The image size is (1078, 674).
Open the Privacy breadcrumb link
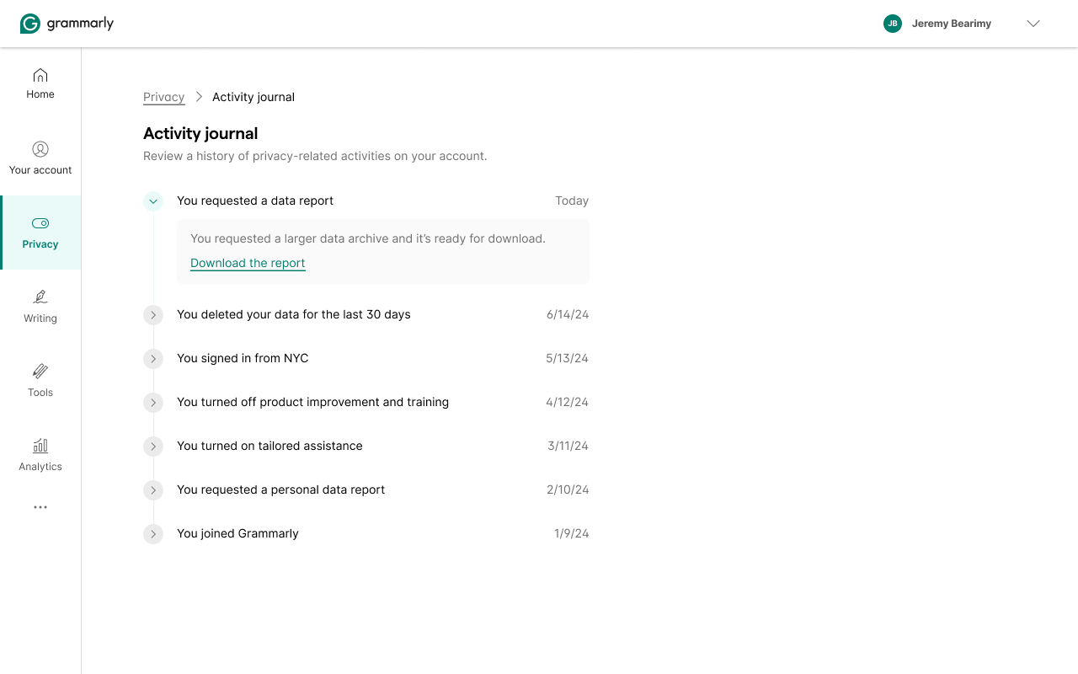pyautogui.click(x=163, y=97)
